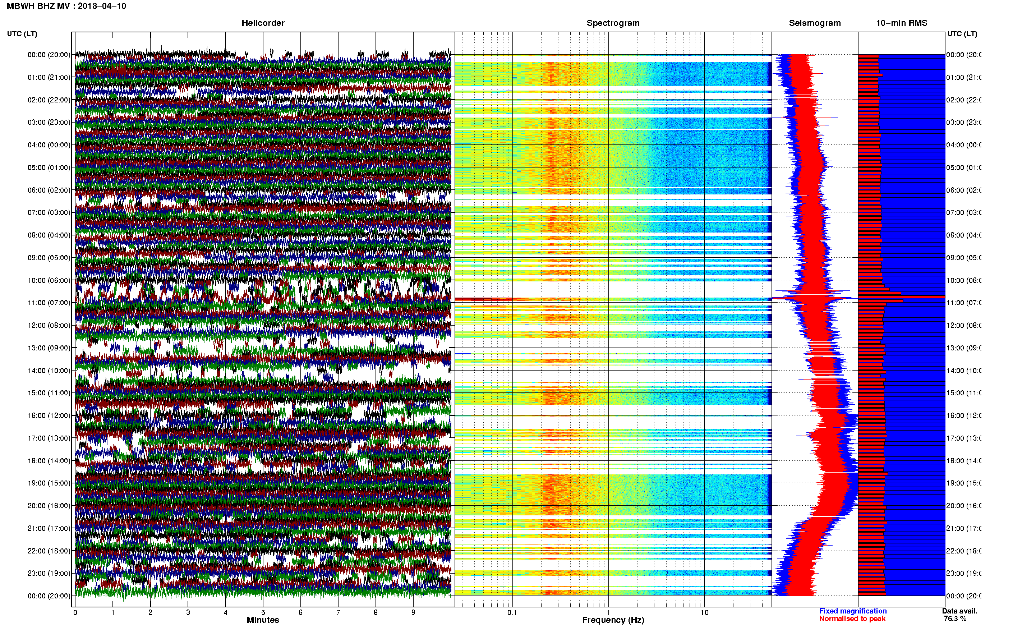1022x639 pixels.
Task: Click the left time label '10:00 (06:00)'
Action: 49,280
